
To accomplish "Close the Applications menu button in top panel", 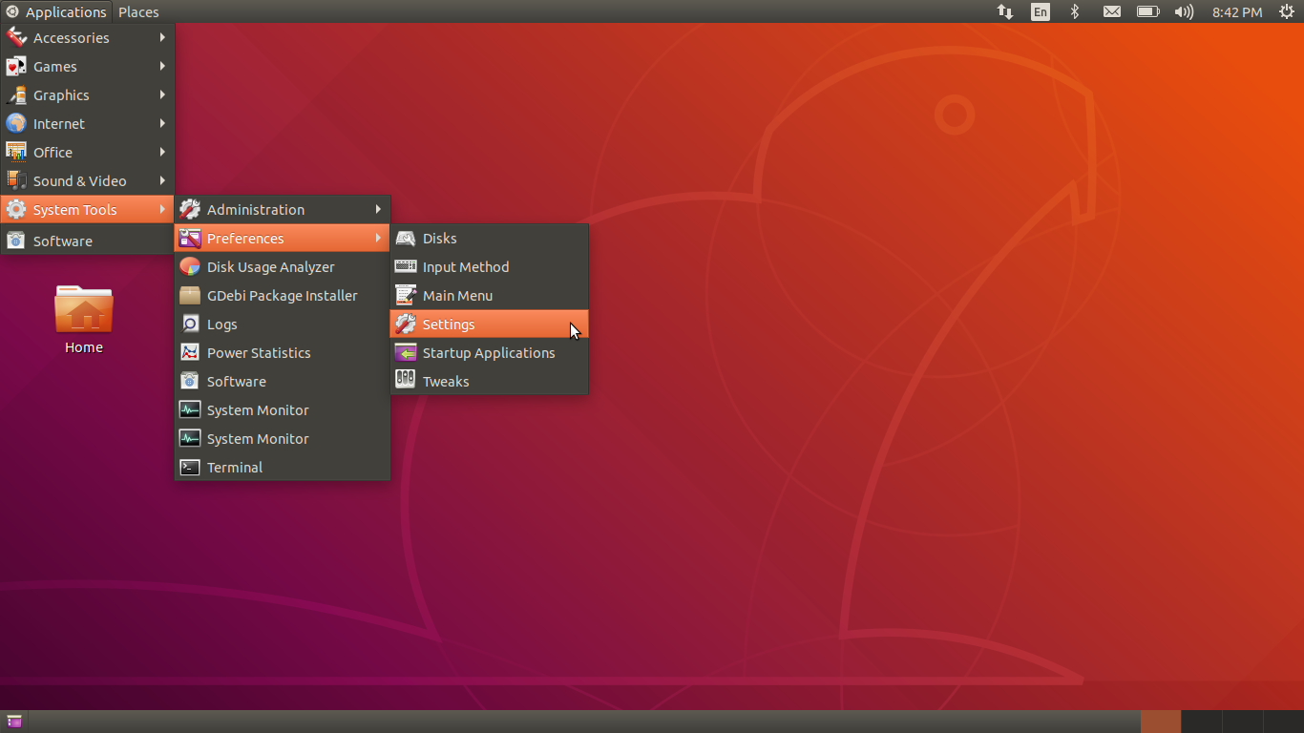I will point(56,11).
